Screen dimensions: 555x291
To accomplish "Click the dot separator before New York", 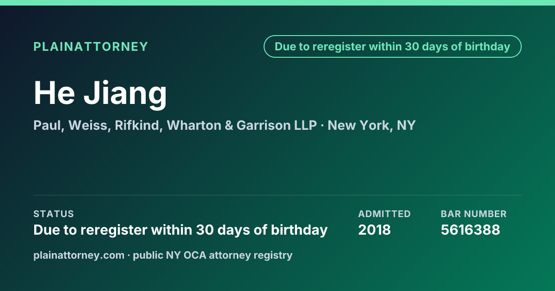I will point(322,126).
